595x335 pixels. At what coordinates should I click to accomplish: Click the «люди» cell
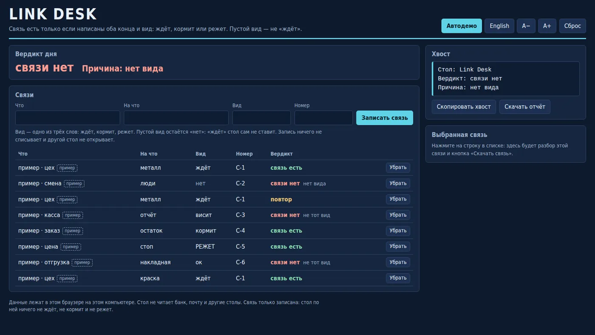tap(148, 184)
